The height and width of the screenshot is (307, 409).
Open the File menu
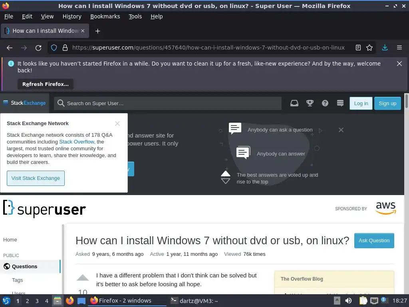click(9, 16)
